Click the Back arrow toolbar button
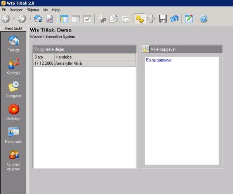233x194 pixels. 6,19
